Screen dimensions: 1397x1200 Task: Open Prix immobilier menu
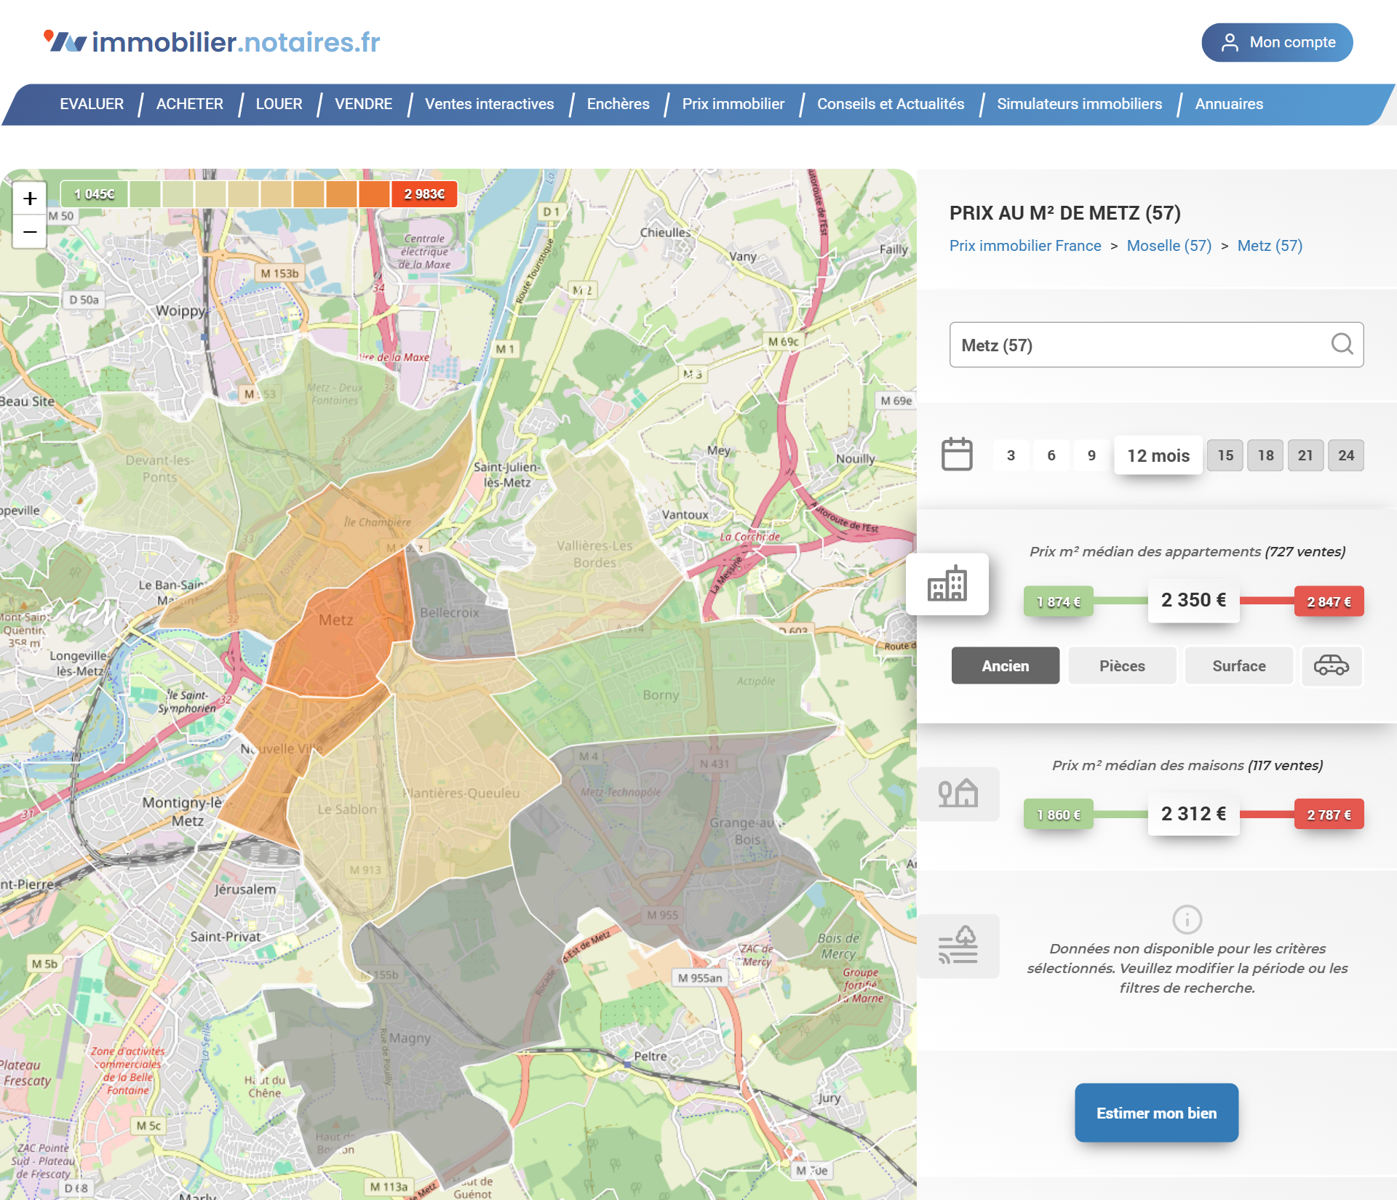pos(733,104)
